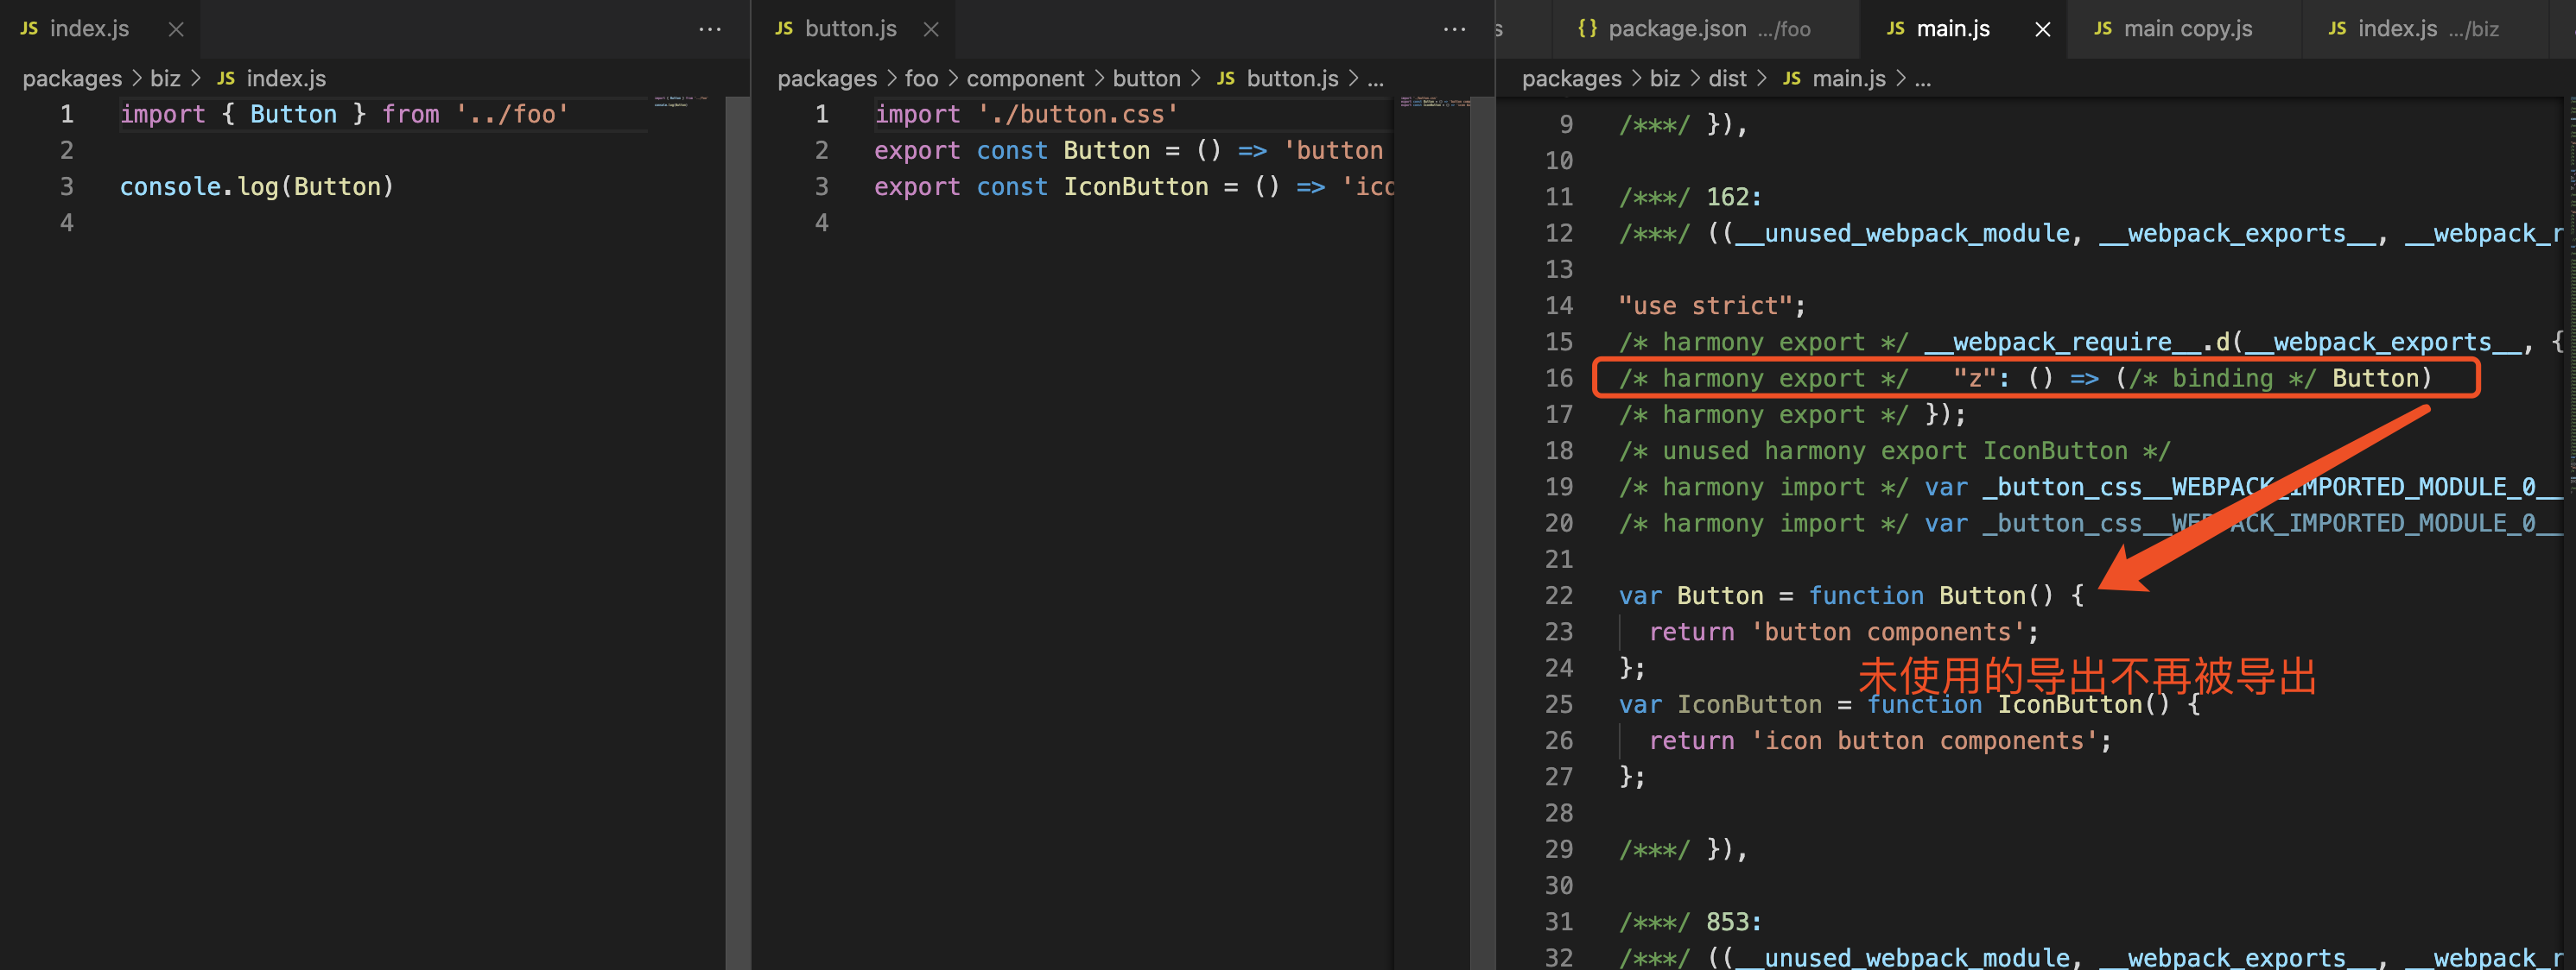
Task: Close the main.js tab
Action: coord(2043,29)
